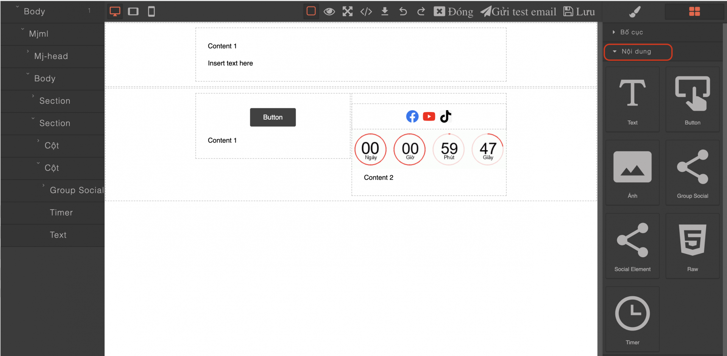Click the YouTube social icon
727x356 pixels.
click(x=429, y=116)
